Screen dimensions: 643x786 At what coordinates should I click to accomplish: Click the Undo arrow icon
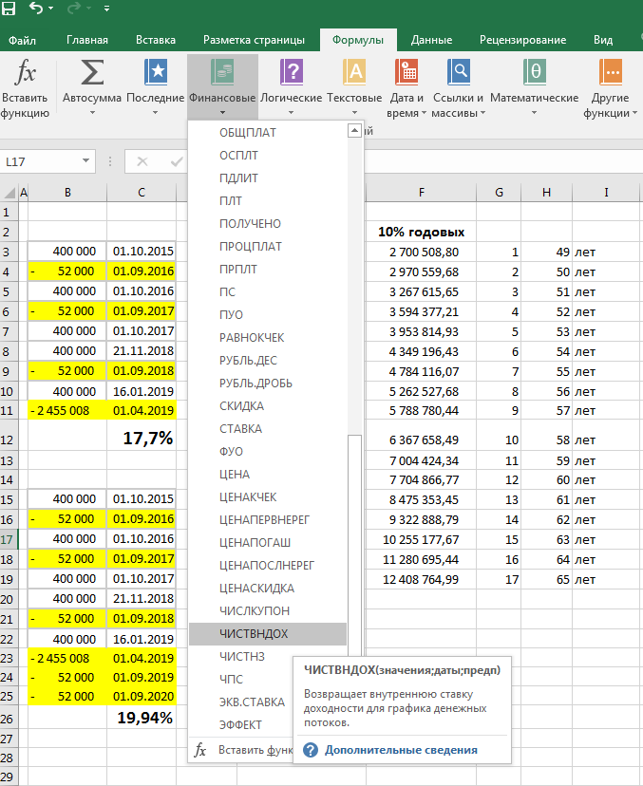(x=36, y=8)
